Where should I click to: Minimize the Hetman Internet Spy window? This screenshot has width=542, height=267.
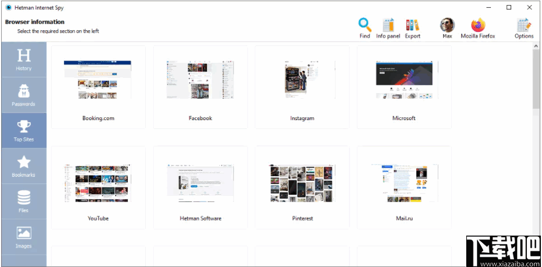coord(489,7)
